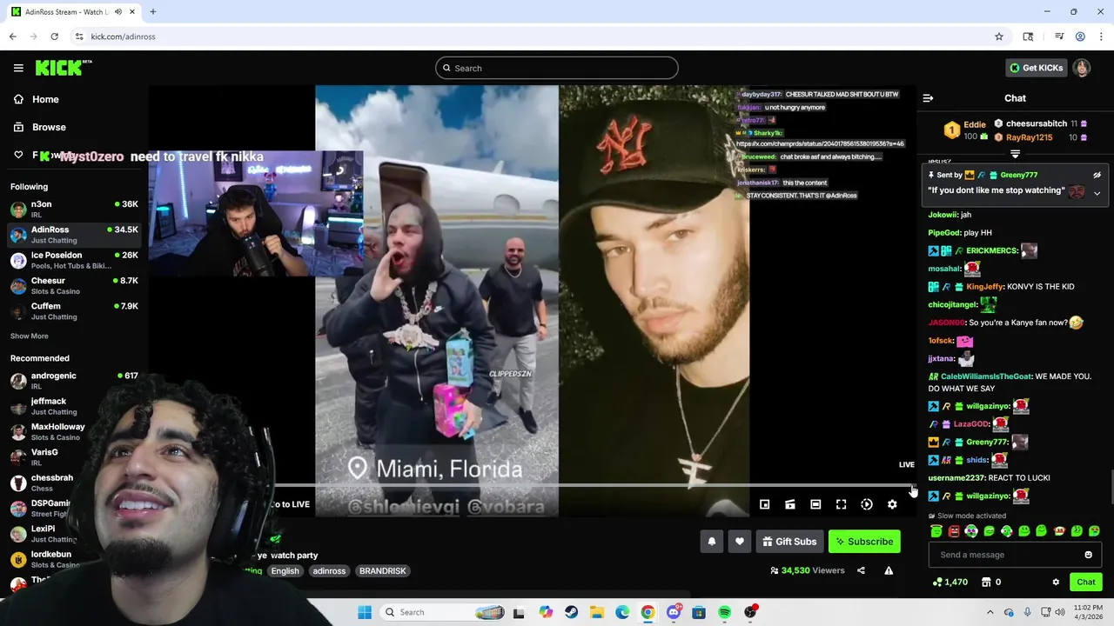The width and height of the screenshot is (1114, 626).
Task: Select the red angry emote
Action: pyautogui.click(x=954, y=531)
